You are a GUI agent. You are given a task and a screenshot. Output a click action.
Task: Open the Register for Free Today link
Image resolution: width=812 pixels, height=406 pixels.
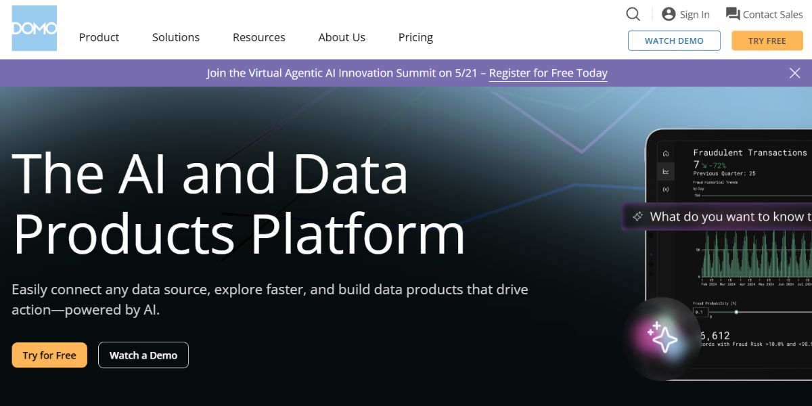tap(548, 73)
